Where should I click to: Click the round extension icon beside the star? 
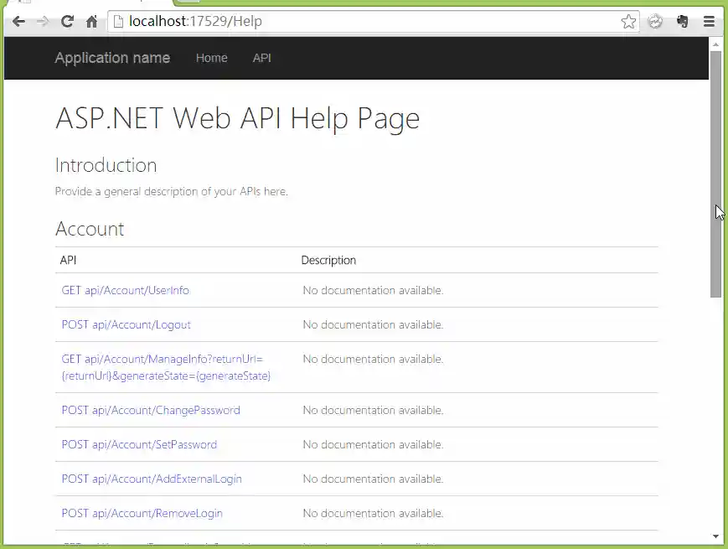(655, 22)
